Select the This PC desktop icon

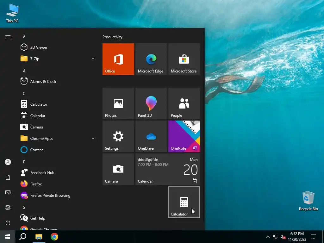[12, 13]
